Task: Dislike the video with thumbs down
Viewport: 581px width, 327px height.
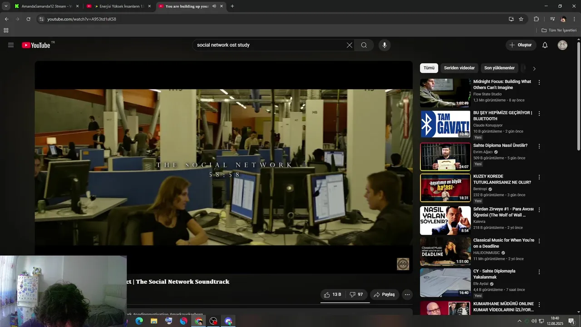Action: (356, 294)
